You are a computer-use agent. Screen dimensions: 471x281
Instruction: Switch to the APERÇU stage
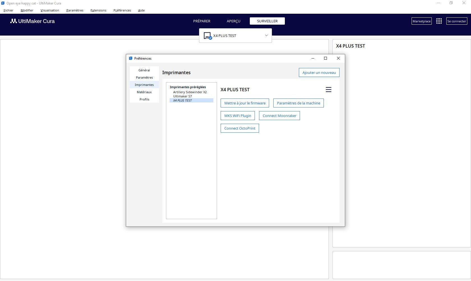coord(234,21)
